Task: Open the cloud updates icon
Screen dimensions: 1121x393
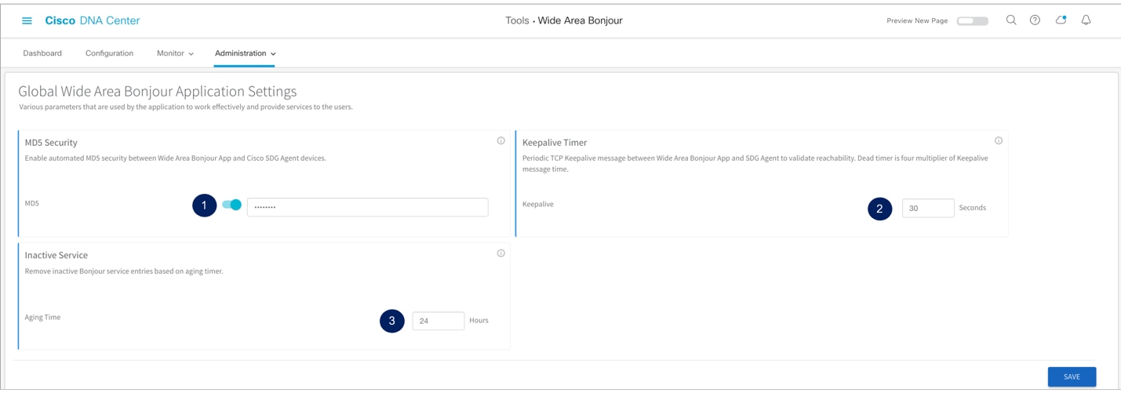Action: tap(1061, 20)
